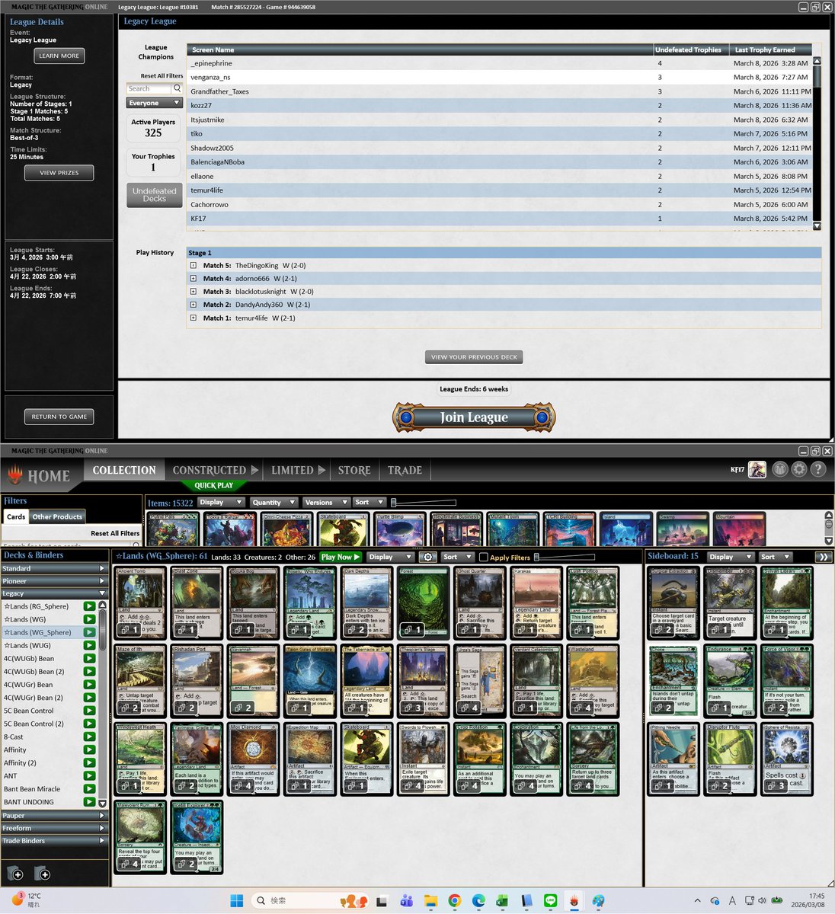Add a new deck with first plus icon

tap(15, 874)
